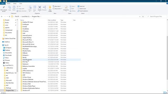Click the red Delete X icon
This screenshot has width=168, height=94.
tap(40, 7)
